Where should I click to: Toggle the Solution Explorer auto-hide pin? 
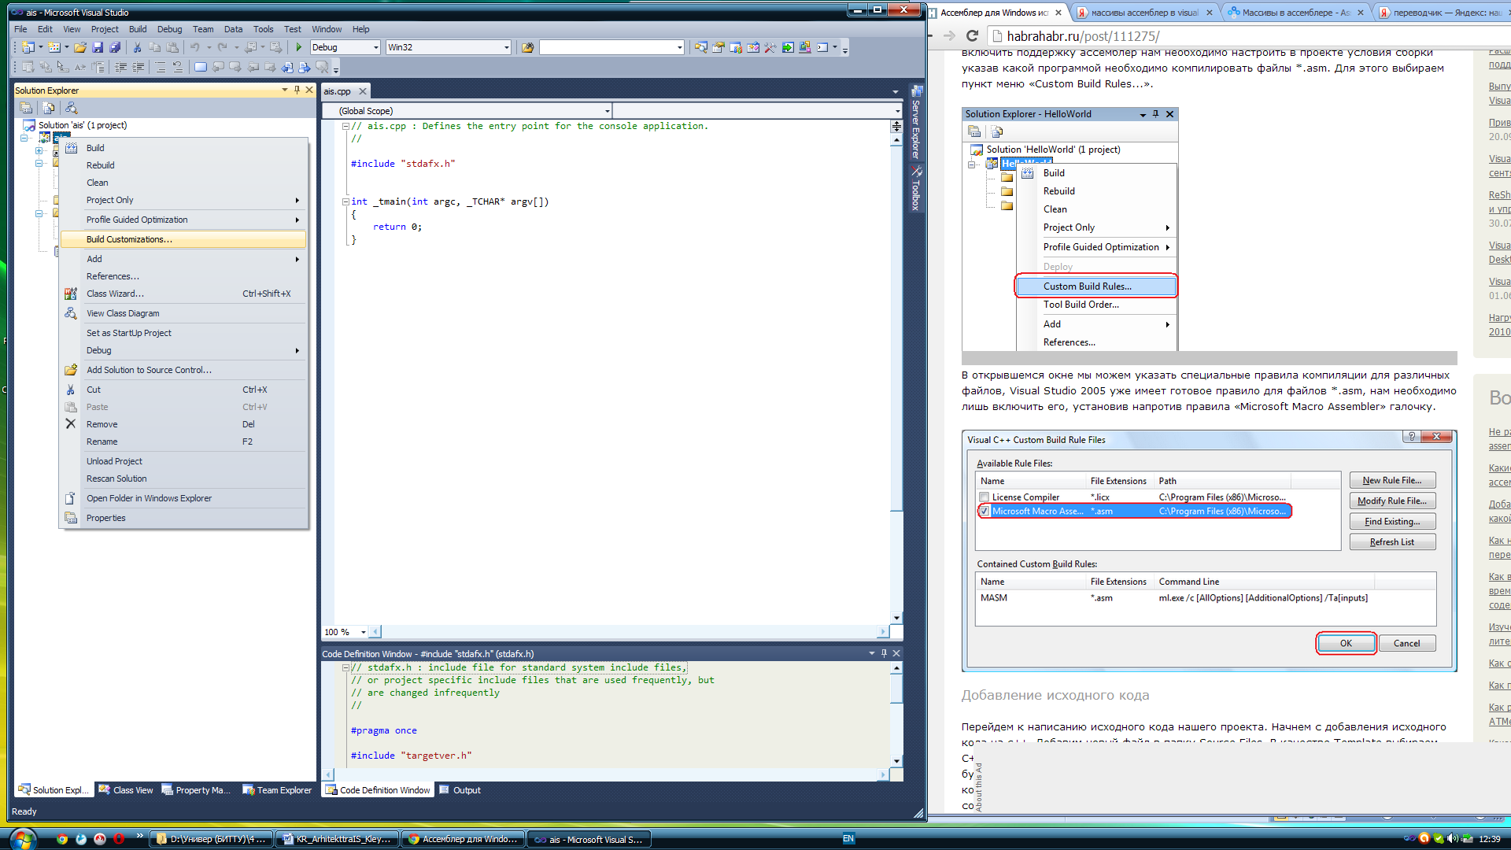tap(297, 90)
